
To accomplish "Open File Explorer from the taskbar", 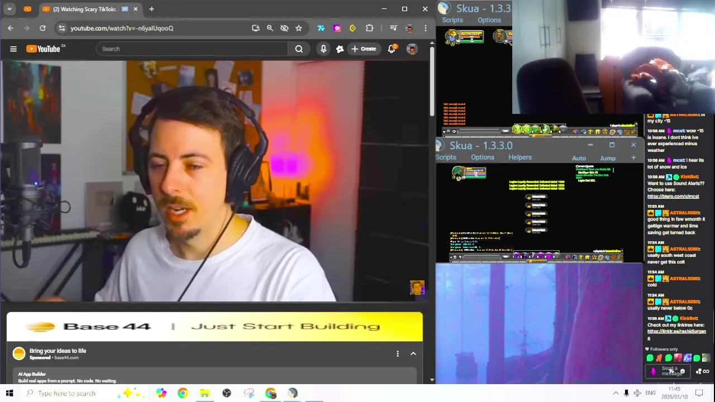I will coord(204,393).
